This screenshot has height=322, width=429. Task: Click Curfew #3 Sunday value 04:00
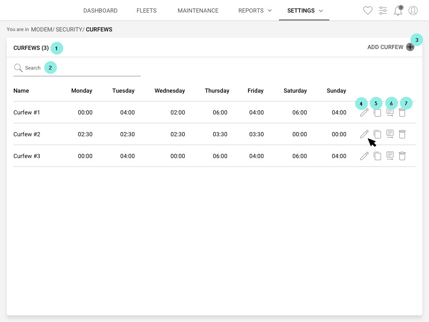coord(339,156)
